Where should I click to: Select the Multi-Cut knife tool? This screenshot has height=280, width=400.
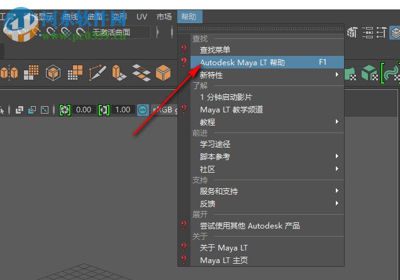coord(97,73)
